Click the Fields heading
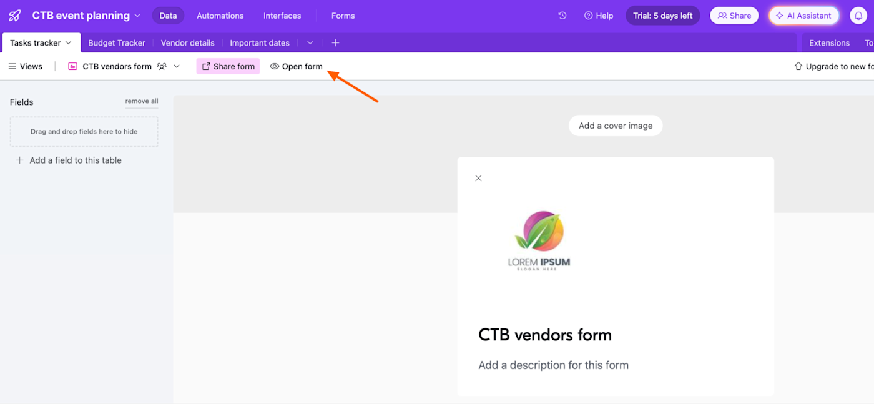The height and width of the screenshot is (404, 874). [x=22, y=102]
